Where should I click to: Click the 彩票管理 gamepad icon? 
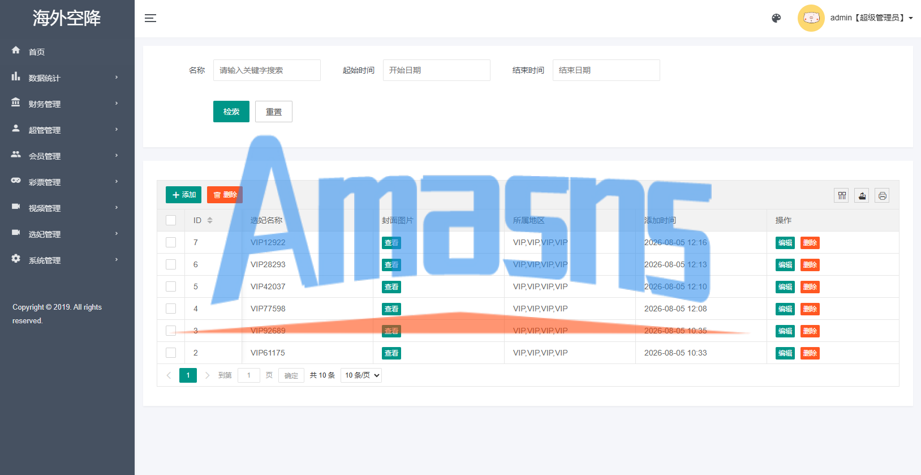pos(16,181)
